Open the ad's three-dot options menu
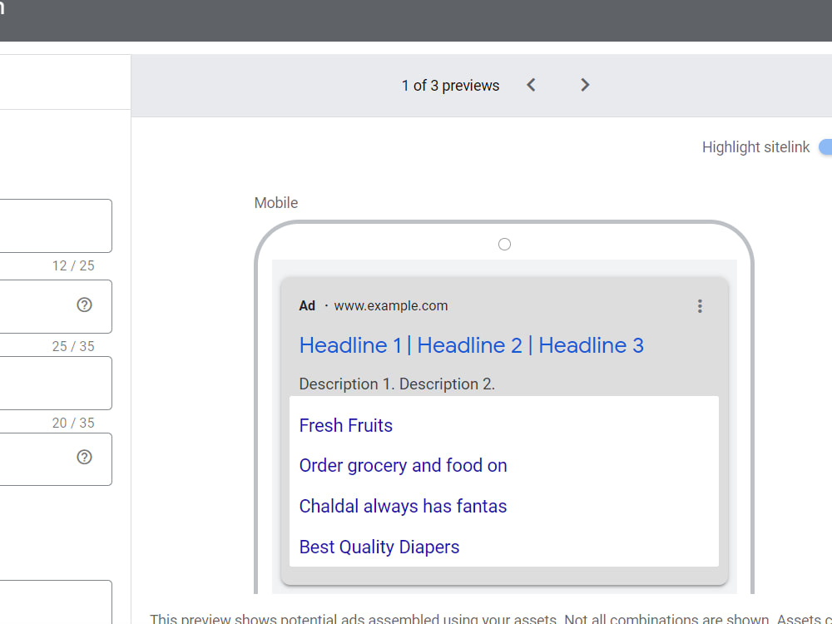Screen dimensions: 832x624 pos(700,306)
